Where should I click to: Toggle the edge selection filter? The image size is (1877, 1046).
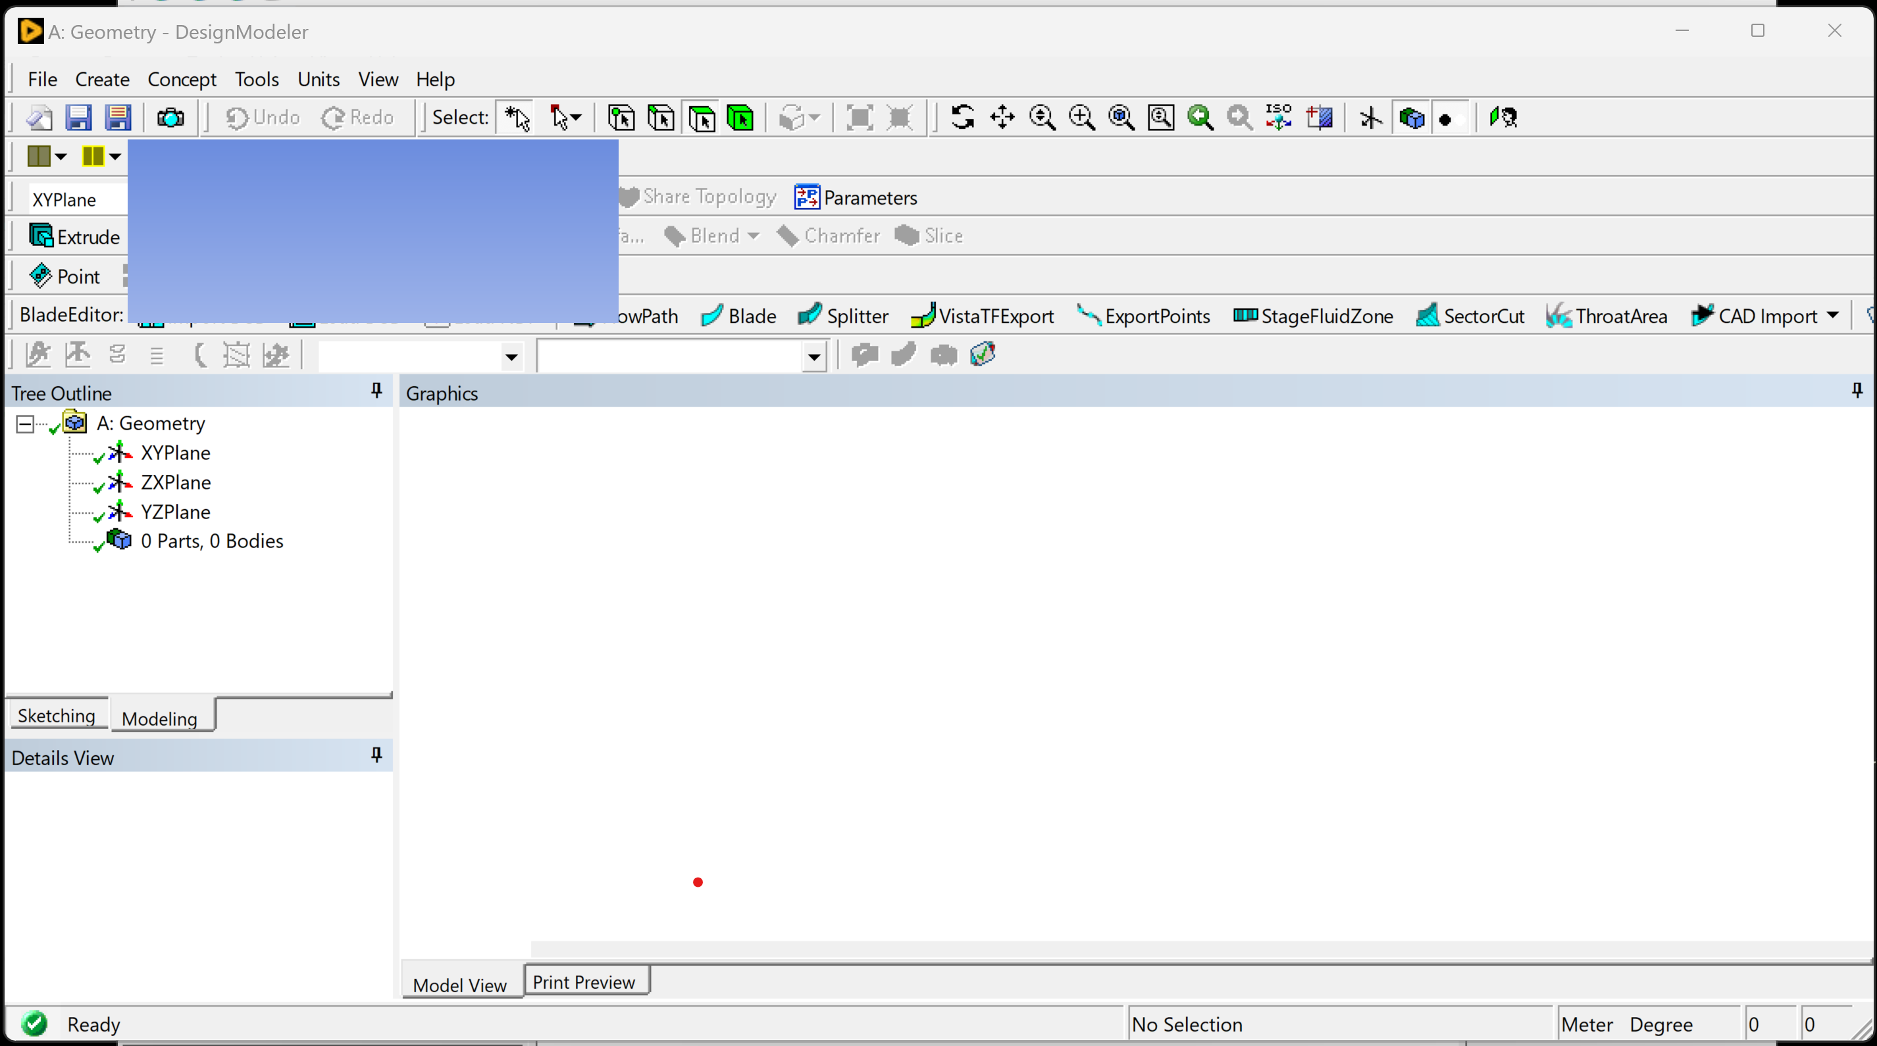[x=661, y=117]
